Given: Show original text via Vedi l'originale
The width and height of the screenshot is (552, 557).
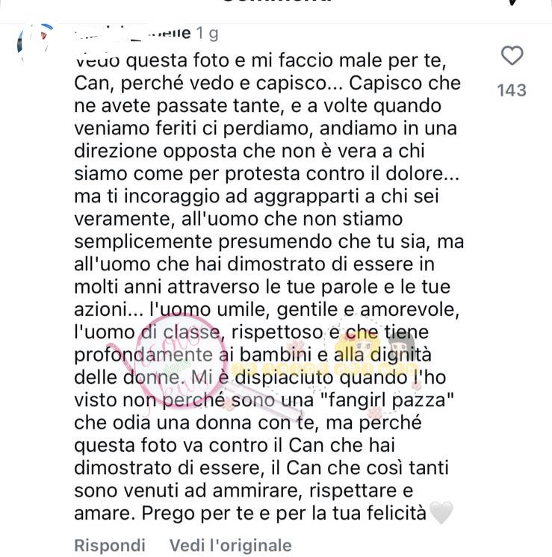Looking at the screenshot, I should (x=230, y=545).
